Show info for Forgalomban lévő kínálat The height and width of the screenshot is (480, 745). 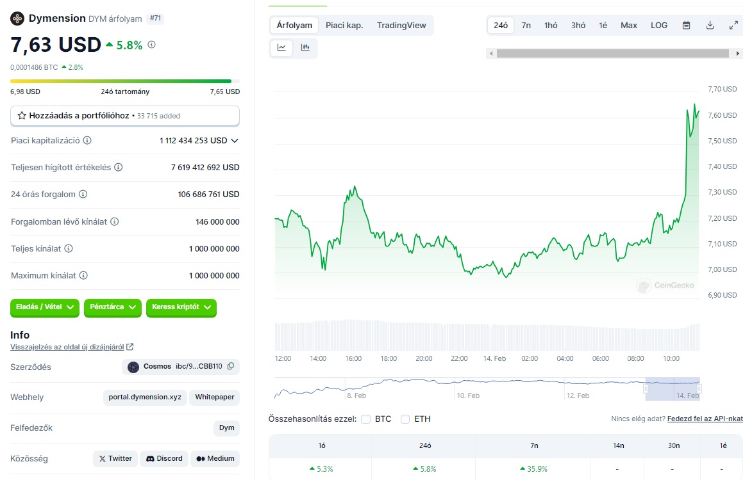[115, 221]
